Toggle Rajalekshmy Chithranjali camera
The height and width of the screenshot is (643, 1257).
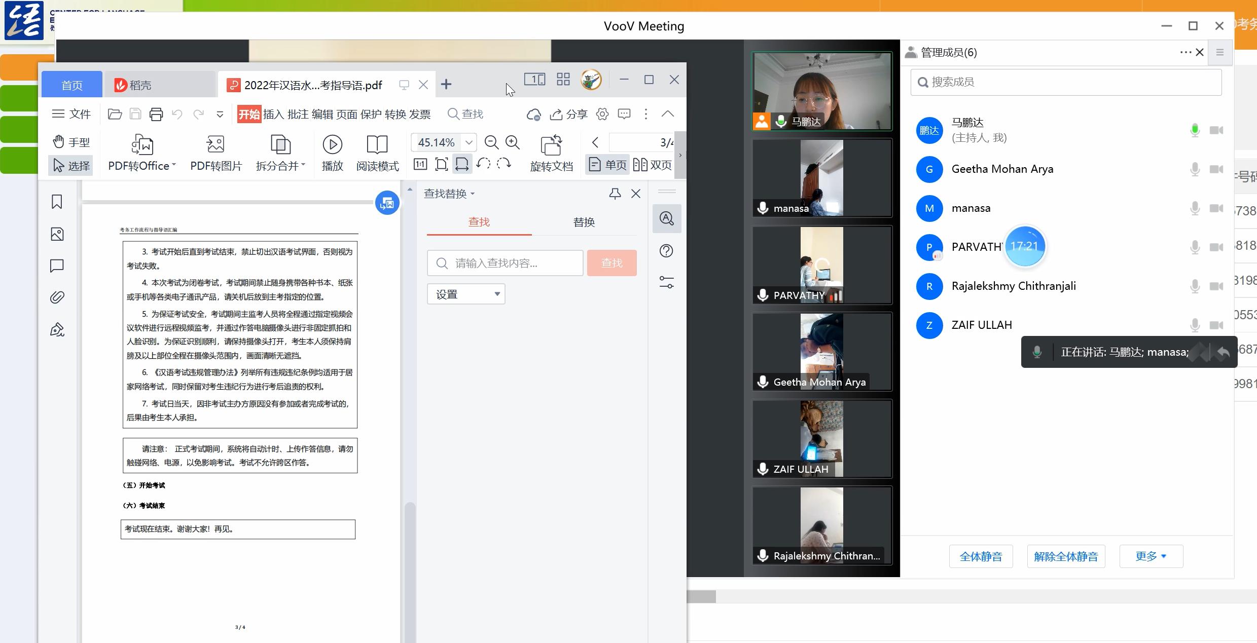point(1216,286)
